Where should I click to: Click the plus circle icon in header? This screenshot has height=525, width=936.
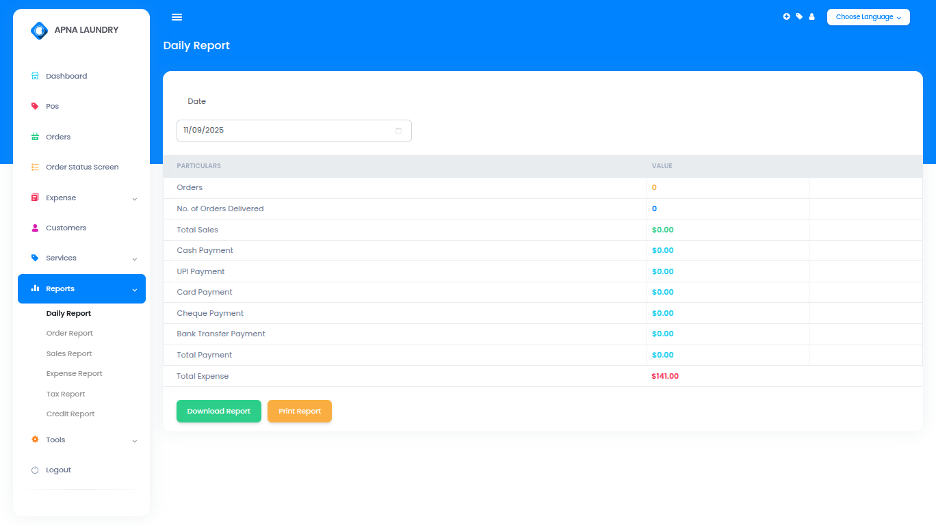[x=786, y=16]
